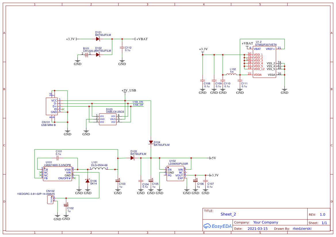Click the CN101 USB MINI B connector

52,106
